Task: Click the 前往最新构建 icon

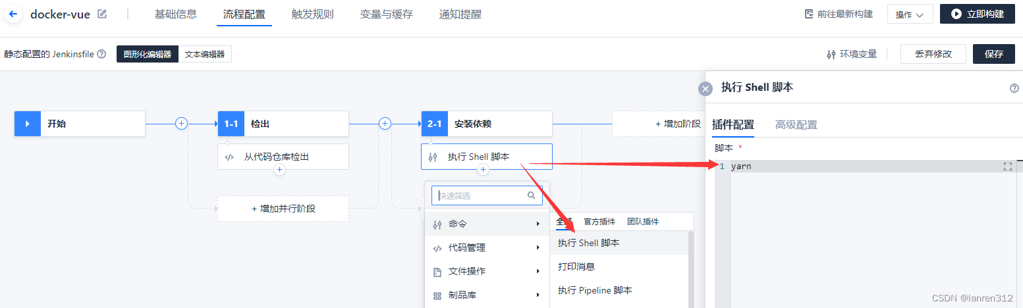Action: point(809,14)
